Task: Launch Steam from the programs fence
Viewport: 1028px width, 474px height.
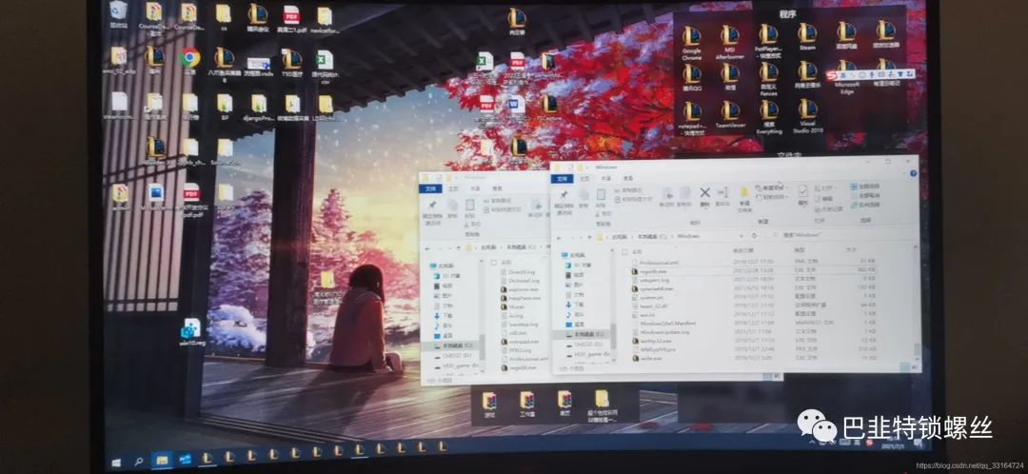Action: 807,38
